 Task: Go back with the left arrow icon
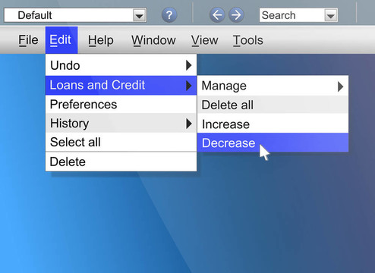click(217, 15)
